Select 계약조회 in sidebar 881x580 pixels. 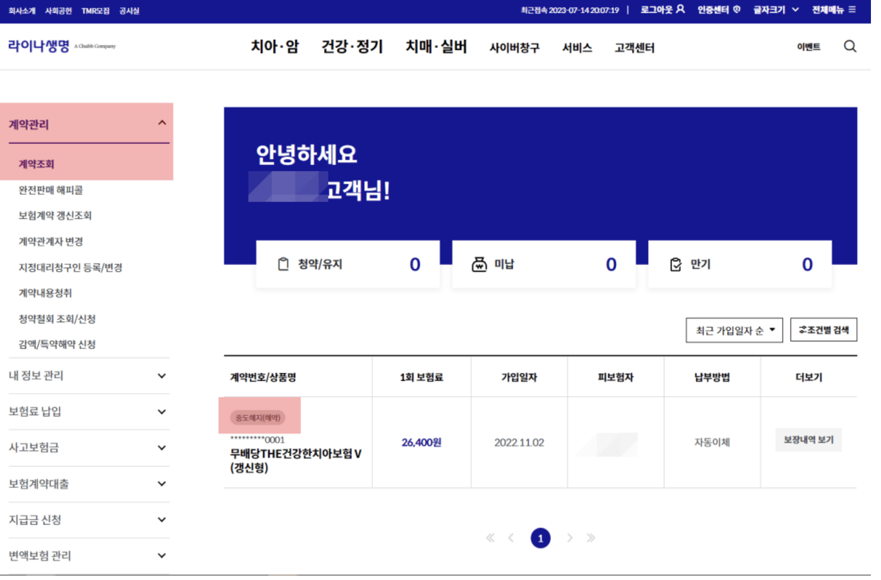click(36, 164)
